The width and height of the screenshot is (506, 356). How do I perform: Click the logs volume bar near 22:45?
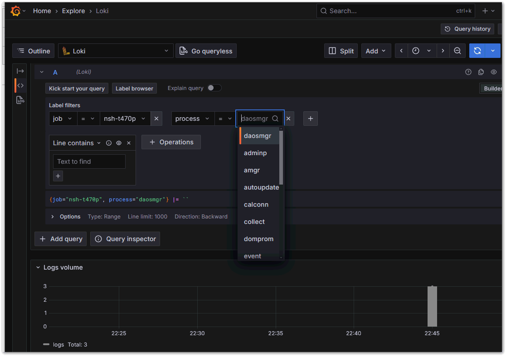point(432,306)
